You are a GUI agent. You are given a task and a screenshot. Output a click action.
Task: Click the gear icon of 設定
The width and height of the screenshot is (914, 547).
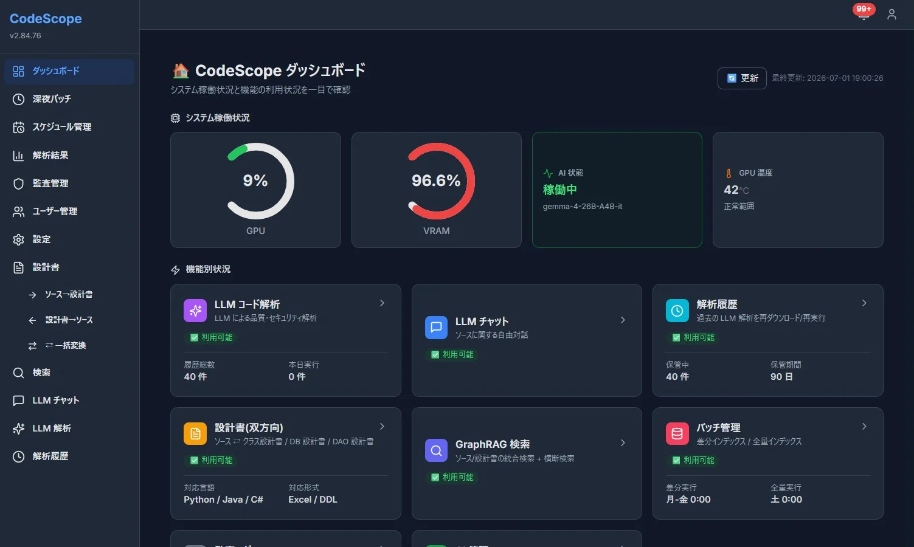tap(18, 239)
